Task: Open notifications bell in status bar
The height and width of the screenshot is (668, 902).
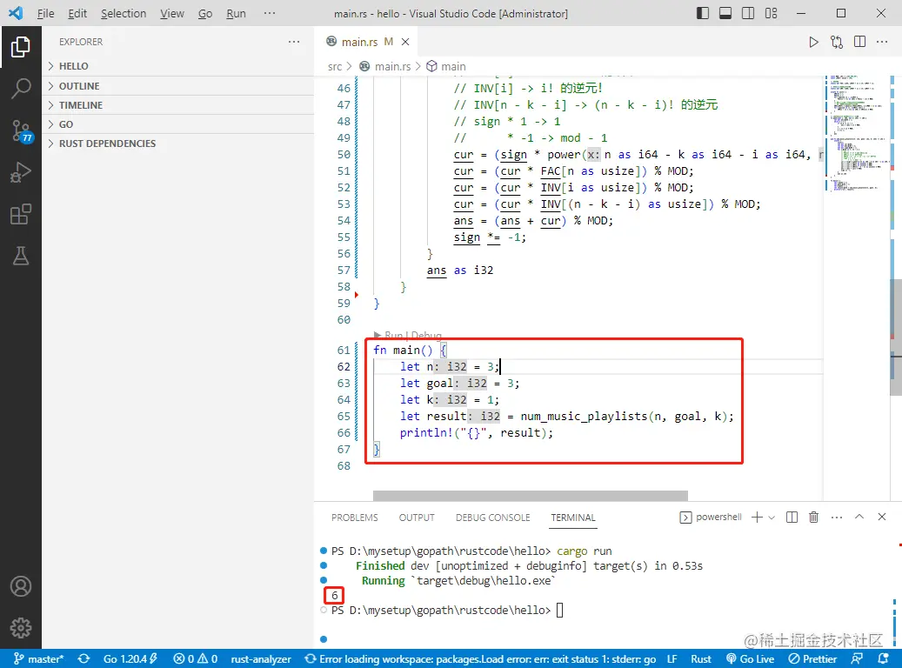Action: (x=883, y=658)
